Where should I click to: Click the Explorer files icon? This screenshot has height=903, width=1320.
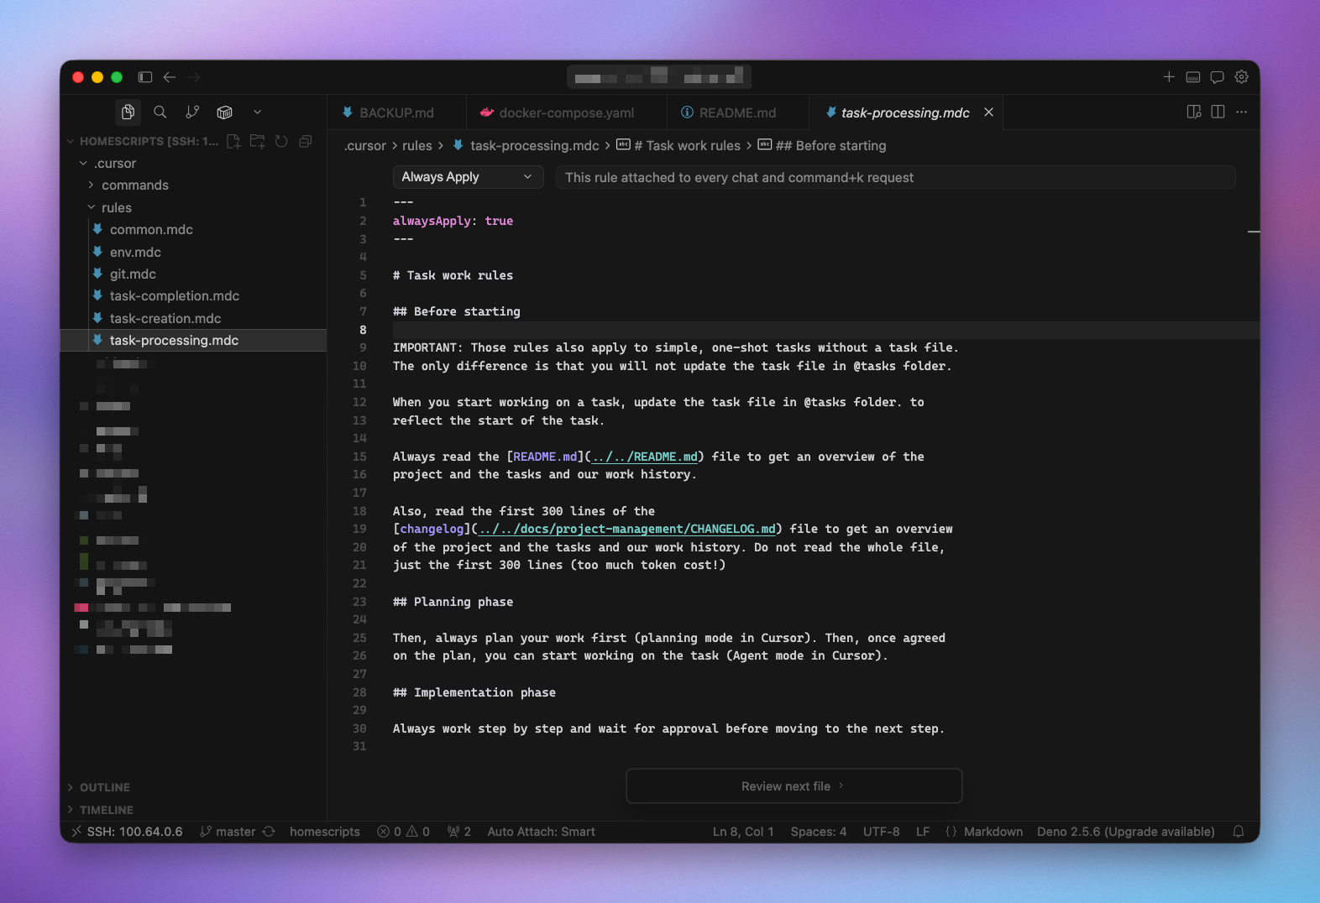coord(128,112)
